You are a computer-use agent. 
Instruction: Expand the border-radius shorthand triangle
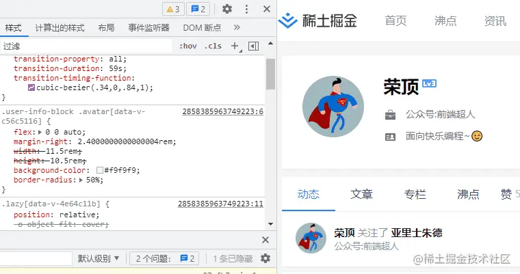(x=81, y=180)
